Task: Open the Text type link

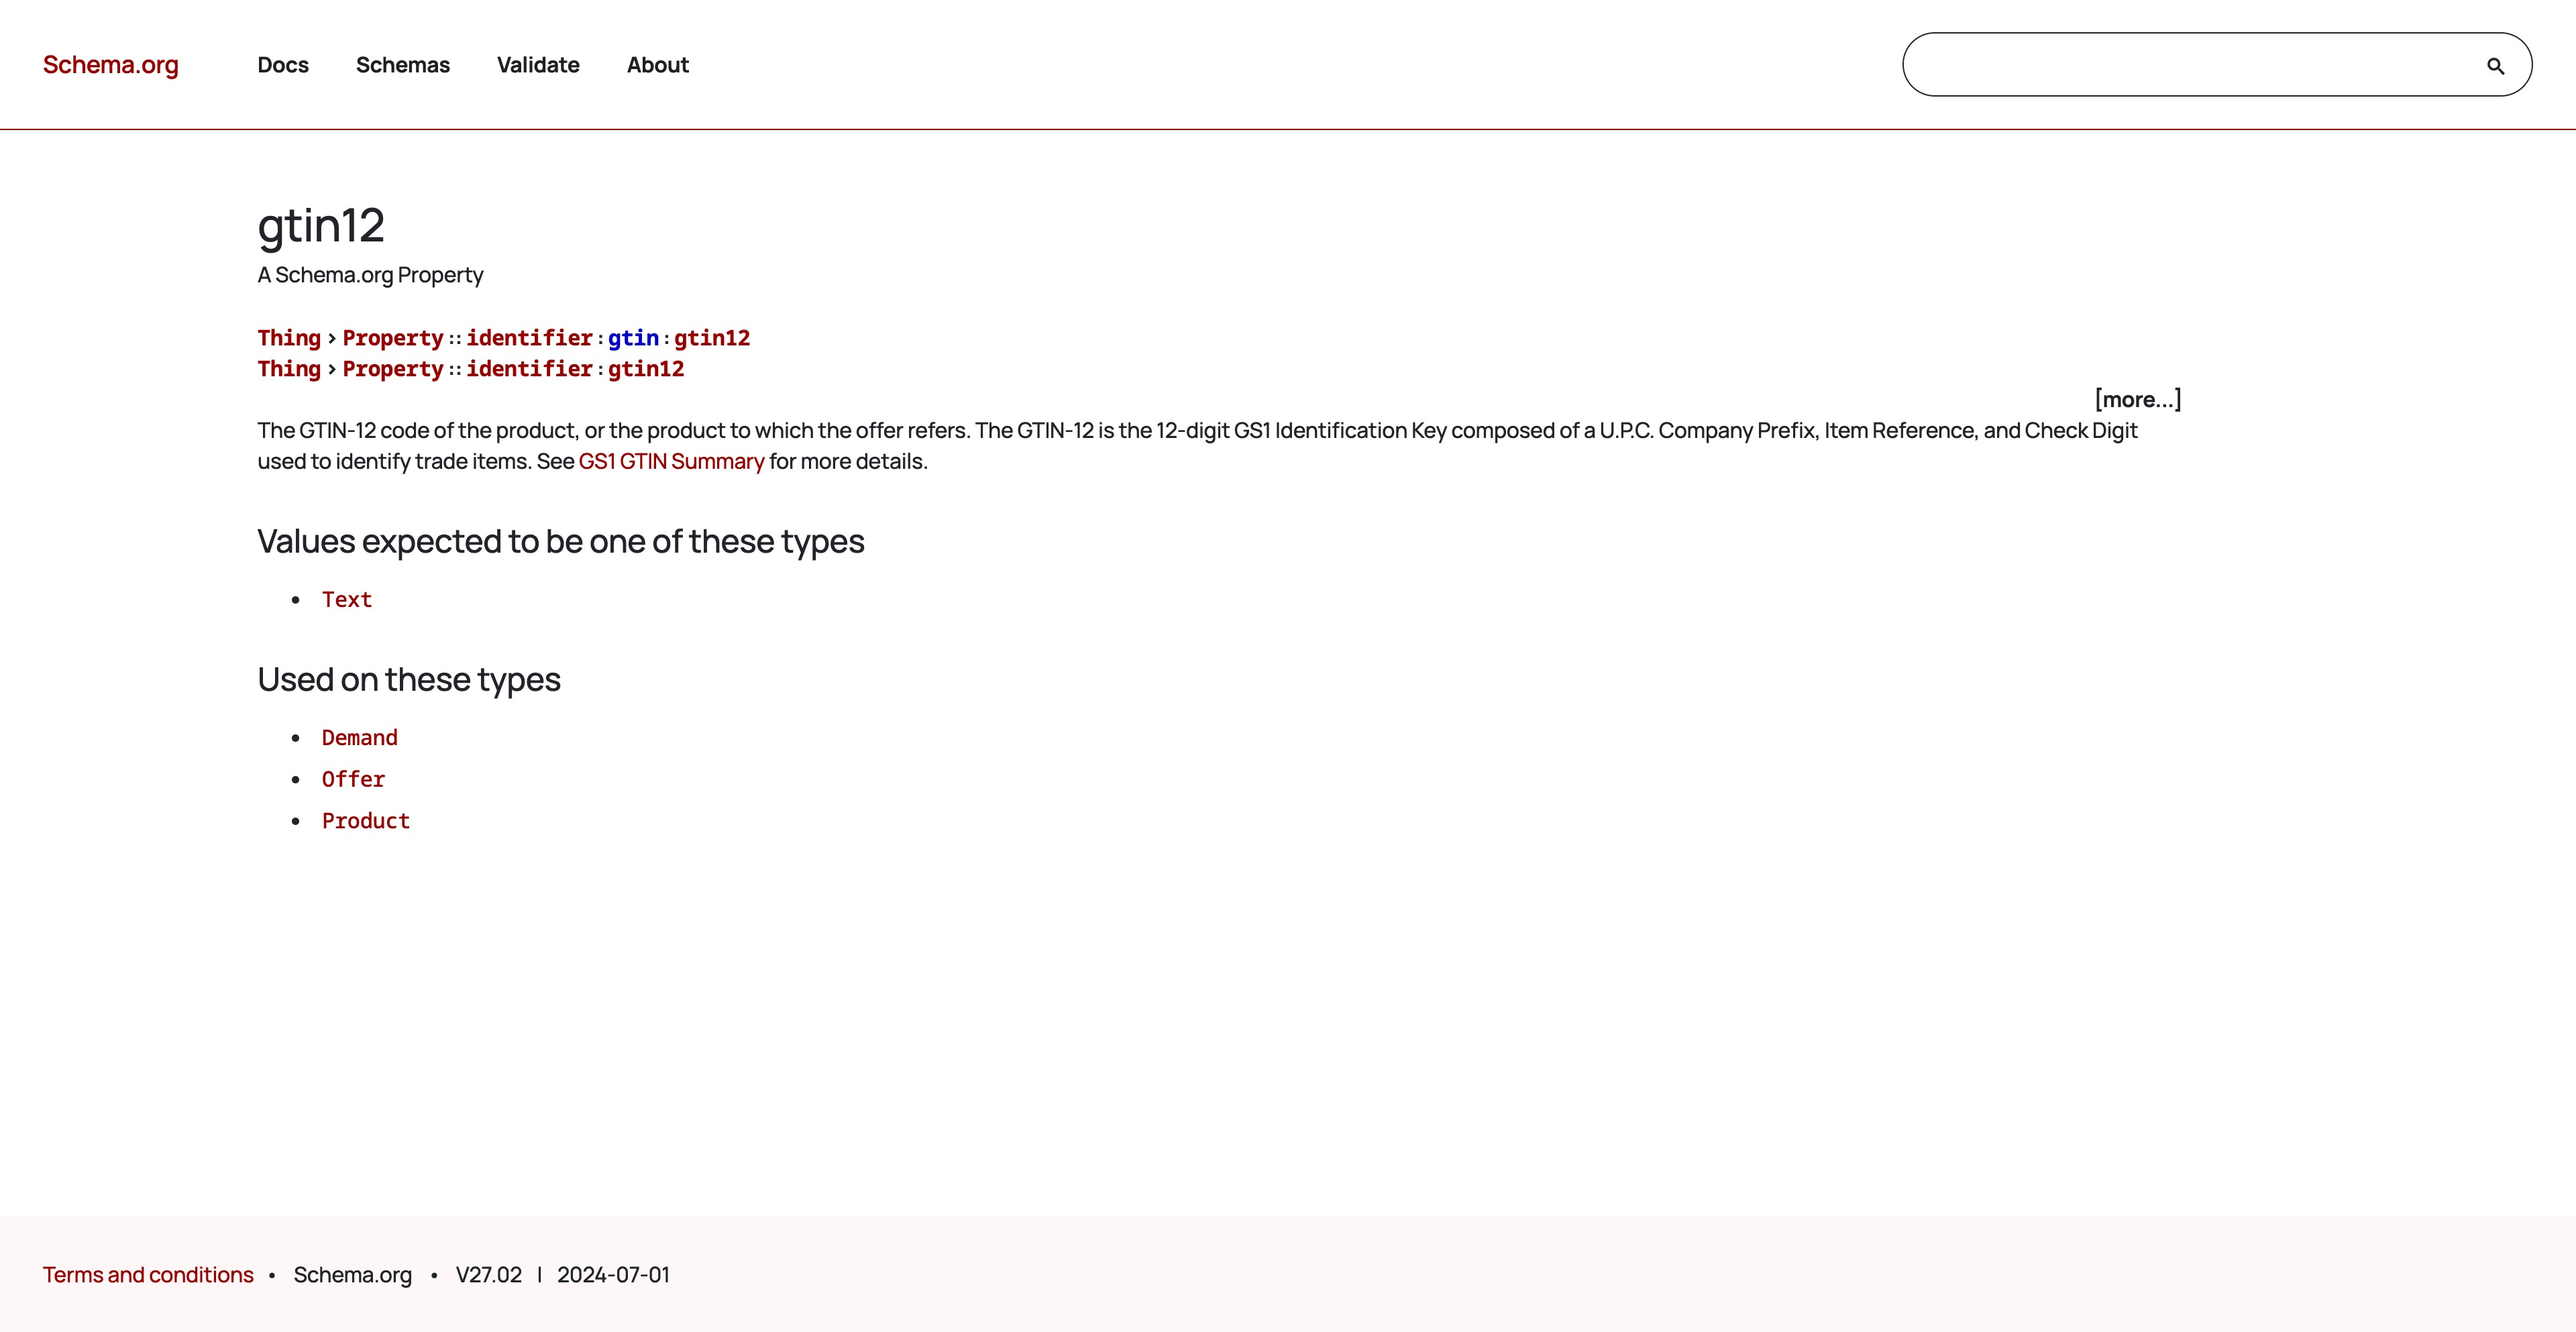Action: 346,600
